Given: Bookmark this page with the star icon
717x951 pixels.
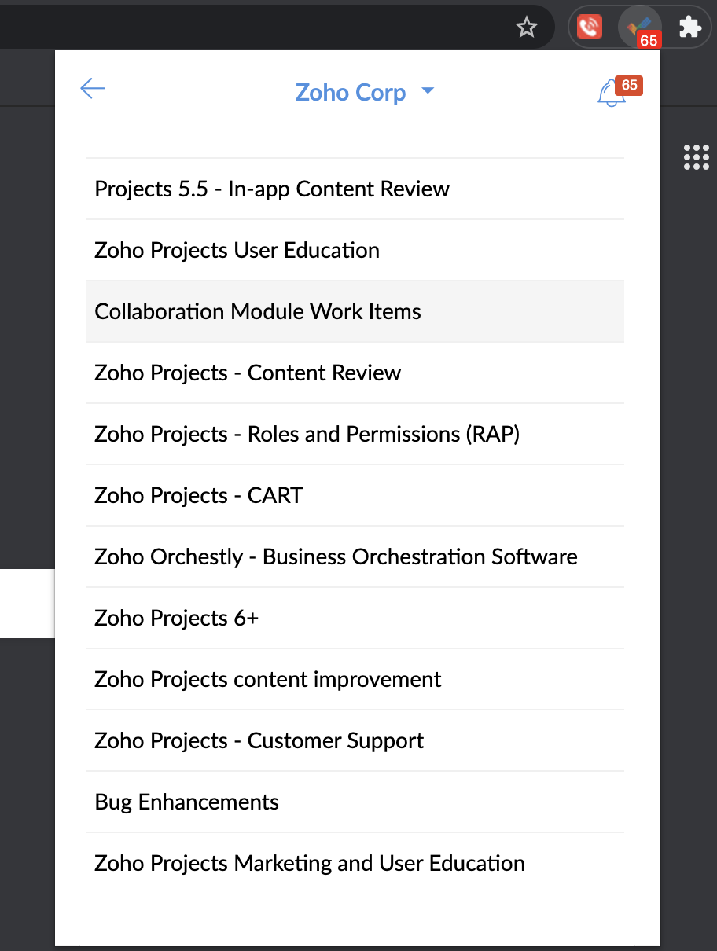Looking at the screenshot, I should click(526, 28).
